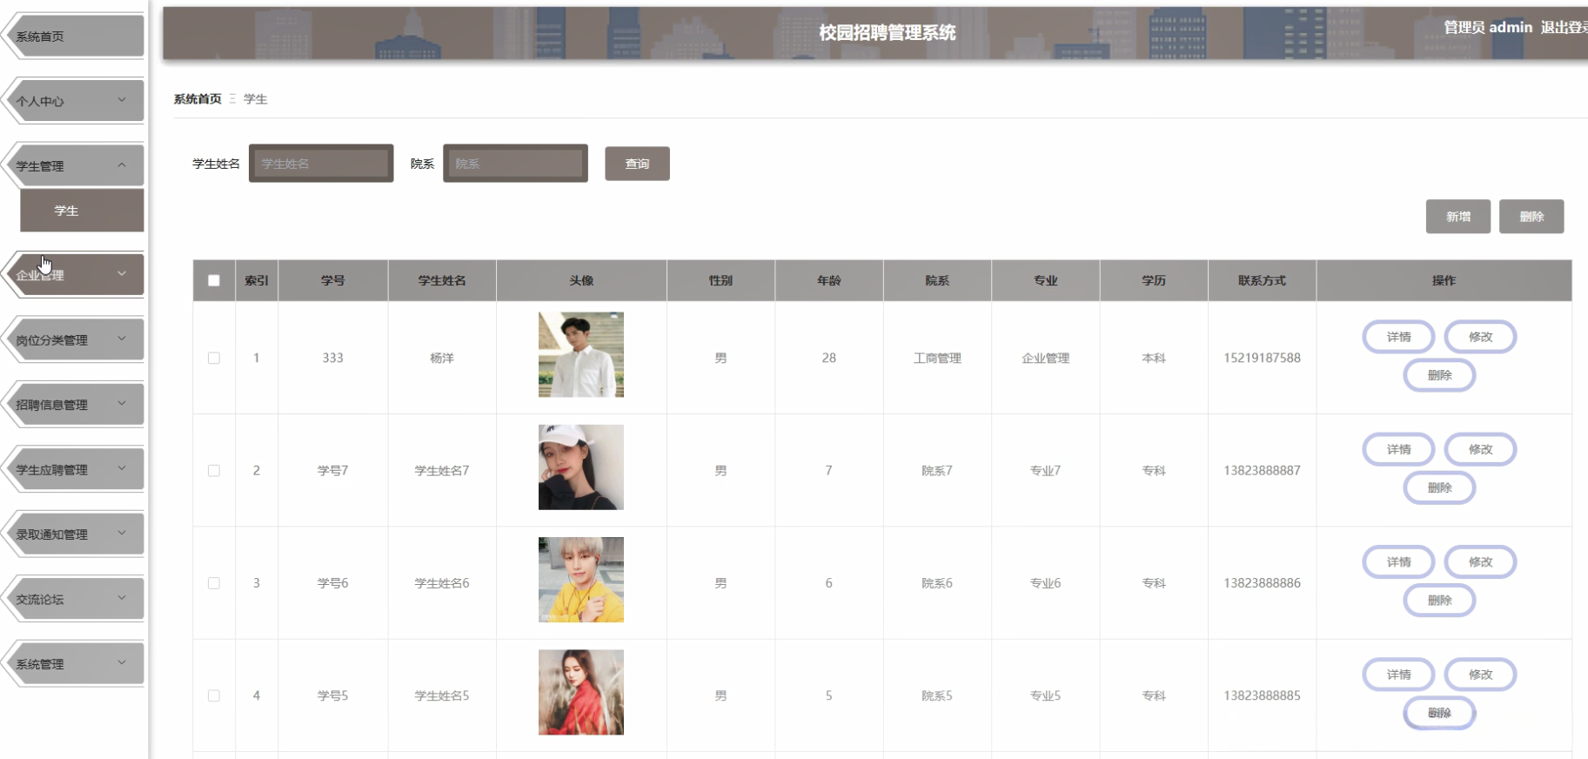Click the 企业管理 major cell
The image size is (1588, 759).
pos(1046,358)
